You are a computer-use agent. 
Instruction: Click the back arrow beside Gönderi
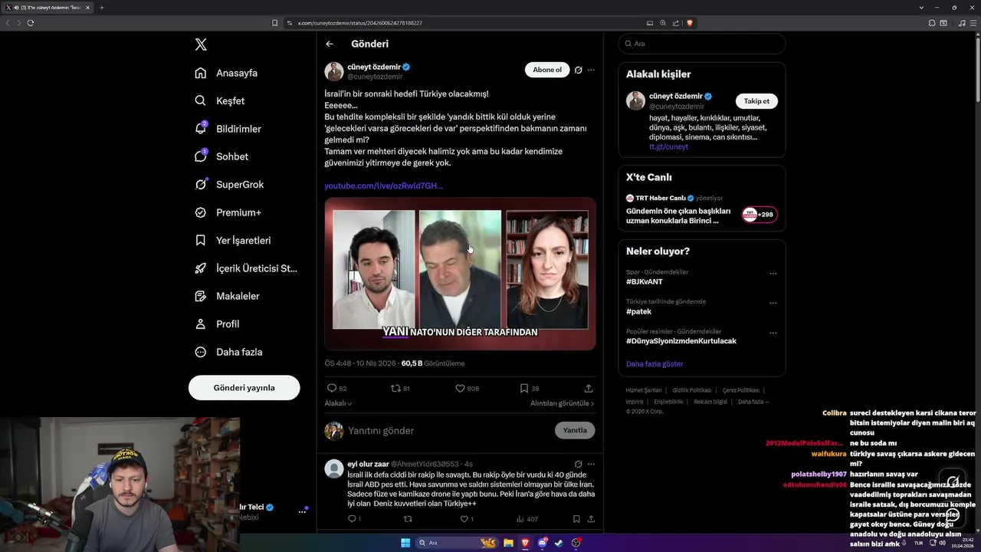pos(330,44)
